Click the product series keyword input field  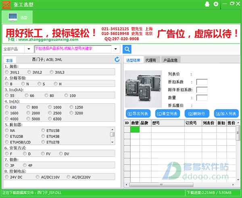73,49
